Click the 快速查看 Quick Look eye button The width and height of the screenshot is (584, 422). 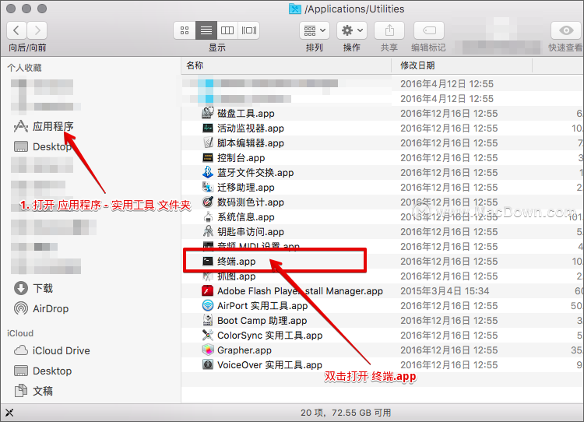pyautogui.click(x=566, y=30)
